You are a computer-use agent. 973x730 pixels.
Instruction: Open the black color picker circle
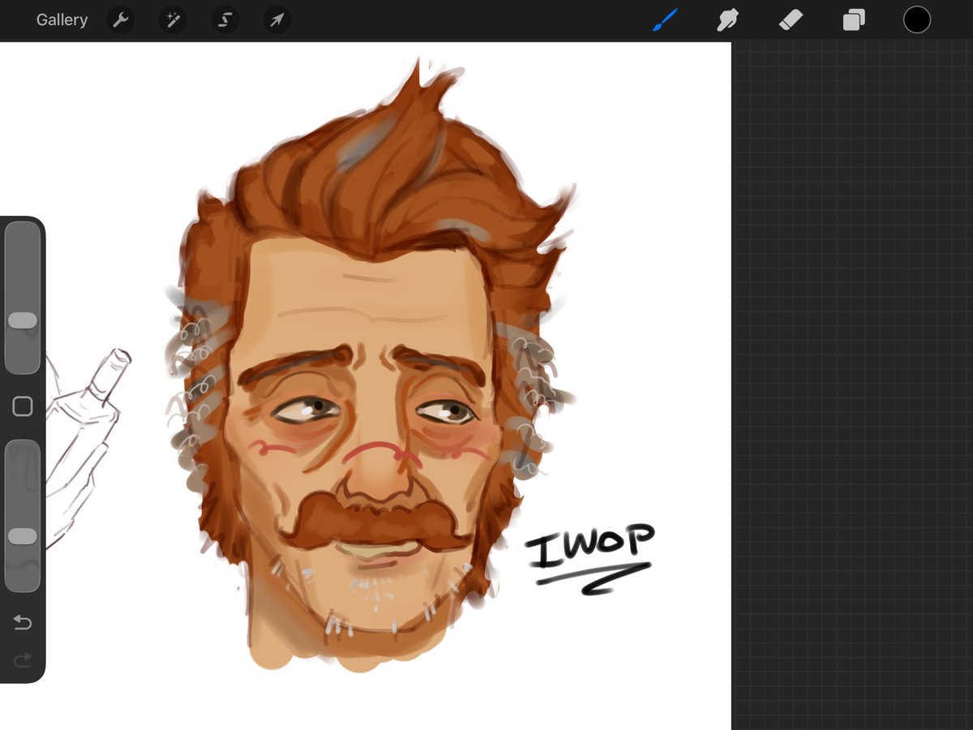(x=917, y=20)
